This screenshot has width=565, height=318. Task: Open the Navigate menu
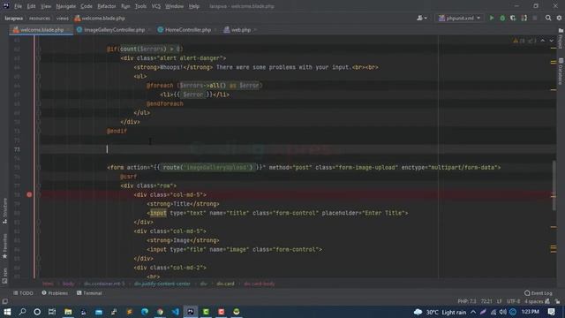[x=66, y=6]
